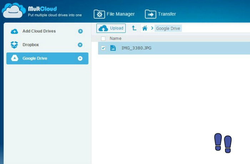Viewport: 250px width, 164px height.
Task: Select Dropbox in the sidebar
Action: click(47, 45)
